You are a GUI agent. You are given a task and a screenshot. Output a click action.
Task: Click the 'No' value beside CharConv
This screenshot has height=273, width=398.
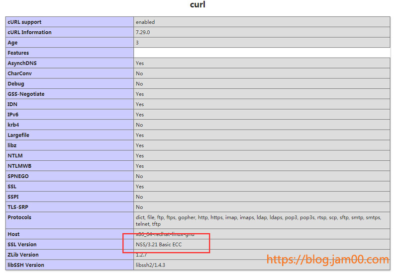click(139, 73)
